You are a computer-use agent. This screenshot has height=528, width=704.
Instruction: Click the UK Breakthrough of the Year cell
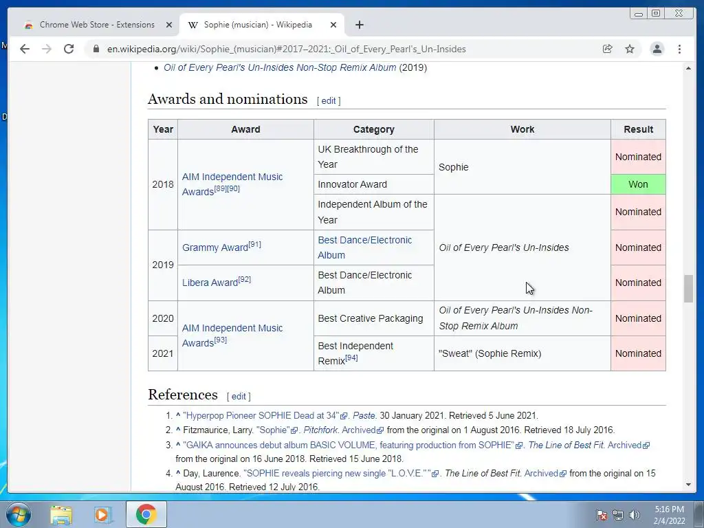pos(373,157)
